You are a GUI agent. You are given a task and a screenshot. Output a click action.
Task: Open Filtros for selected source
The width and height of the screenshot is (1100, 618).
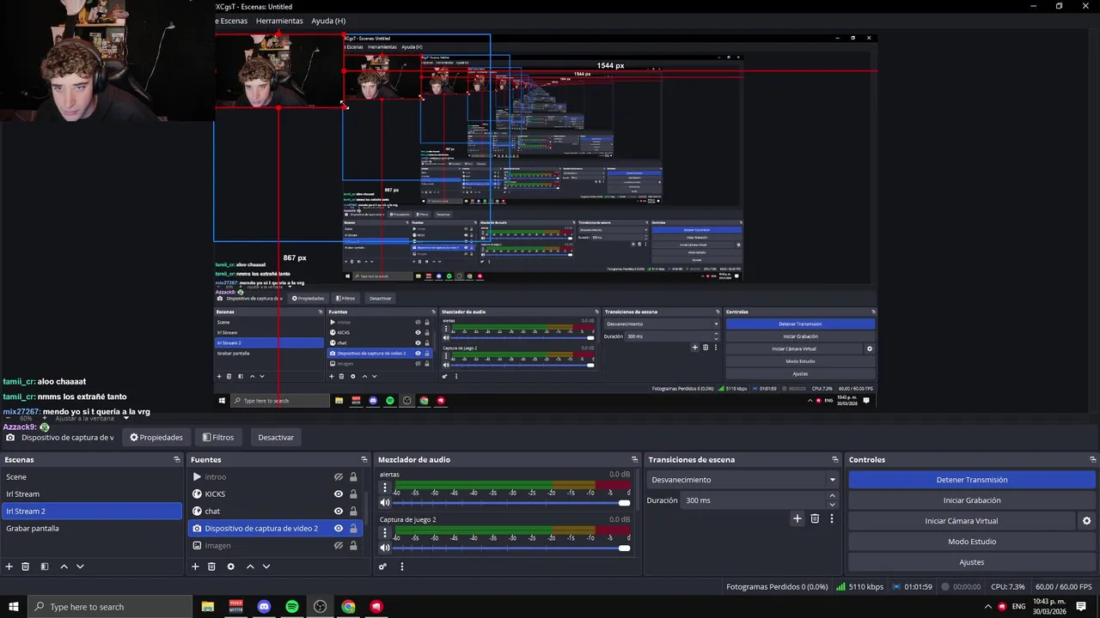click(x=218, y=438)
